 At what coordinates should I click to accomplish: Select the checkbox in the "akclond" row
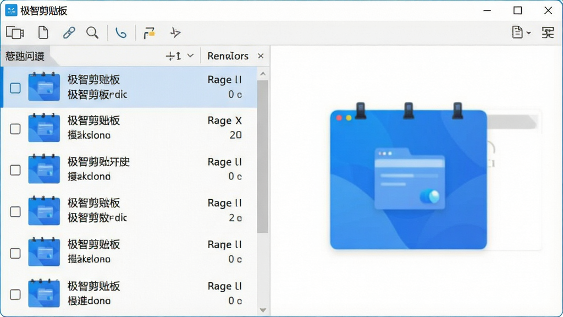(15, 170)
